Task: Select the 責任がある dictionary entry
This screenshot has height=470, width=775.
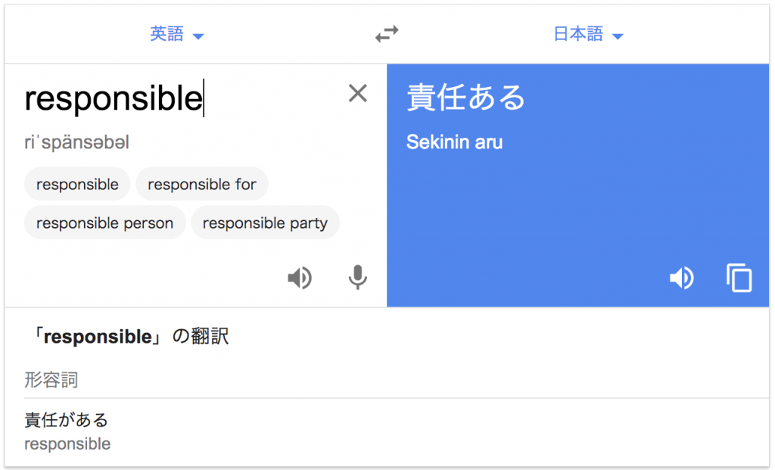Action: pyautogui.click(x=67, y=419)
